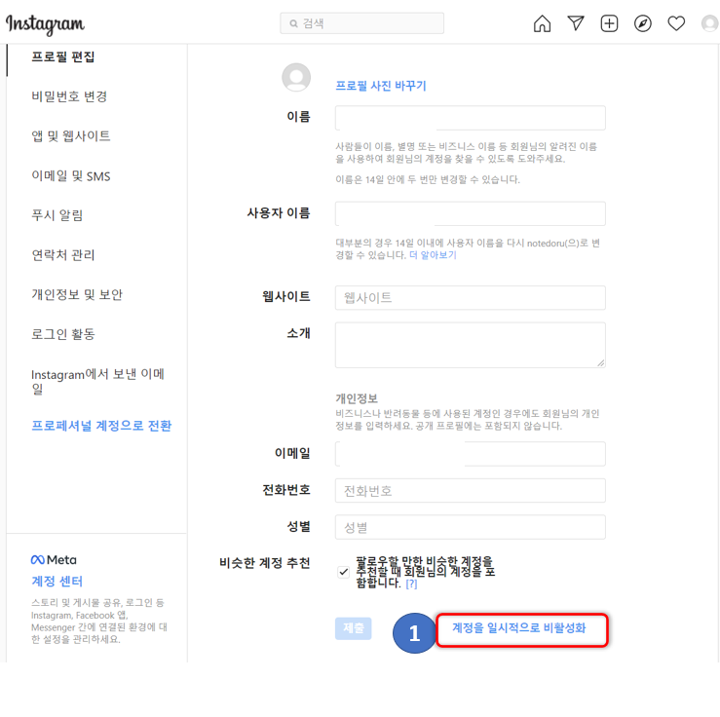Viewport: 720px width, 717px height.
Task: Click the Meta logo
Action: 54,560
